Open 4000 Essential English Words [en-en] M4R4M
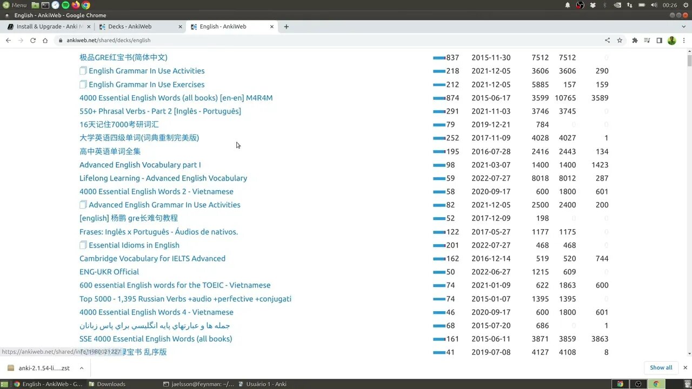The width and height of the screenshot is (692, 389). (176, 98)
